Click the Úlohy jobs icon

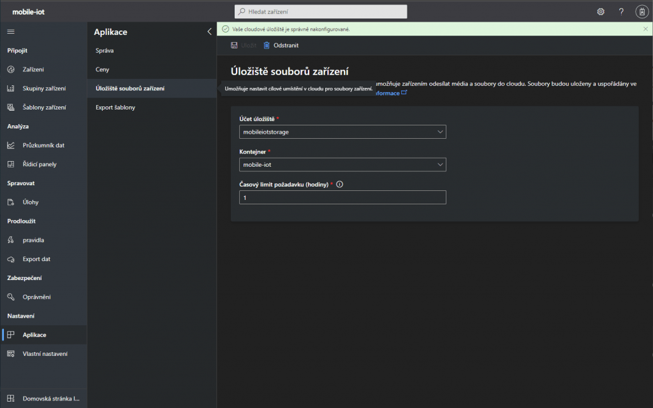point(11,202)
